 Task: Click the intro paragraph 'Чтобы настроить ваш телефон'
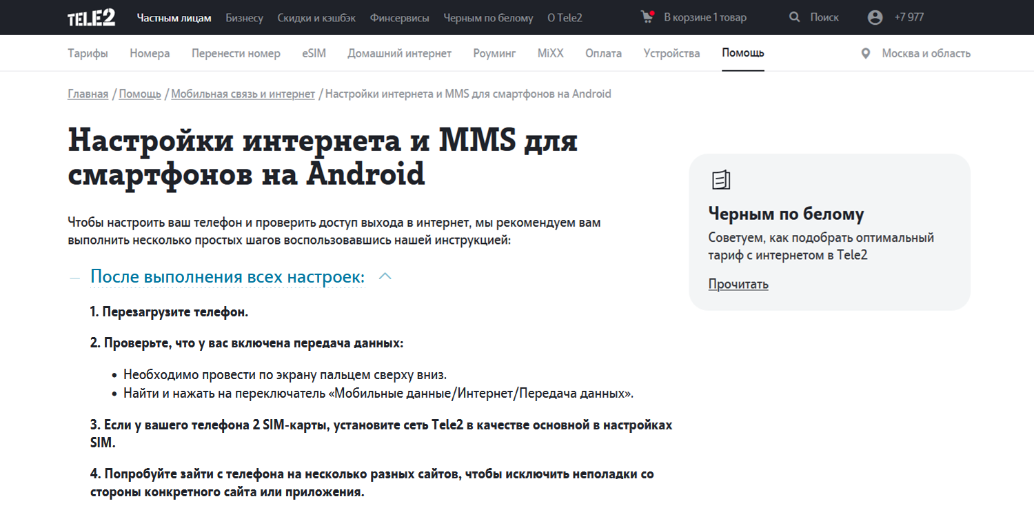point(334,232)
